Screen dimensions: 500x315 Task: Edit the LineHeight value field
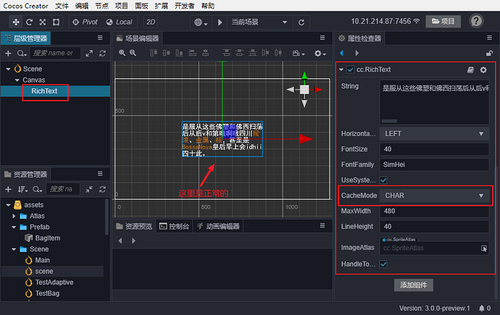click(x=434, y=227)
